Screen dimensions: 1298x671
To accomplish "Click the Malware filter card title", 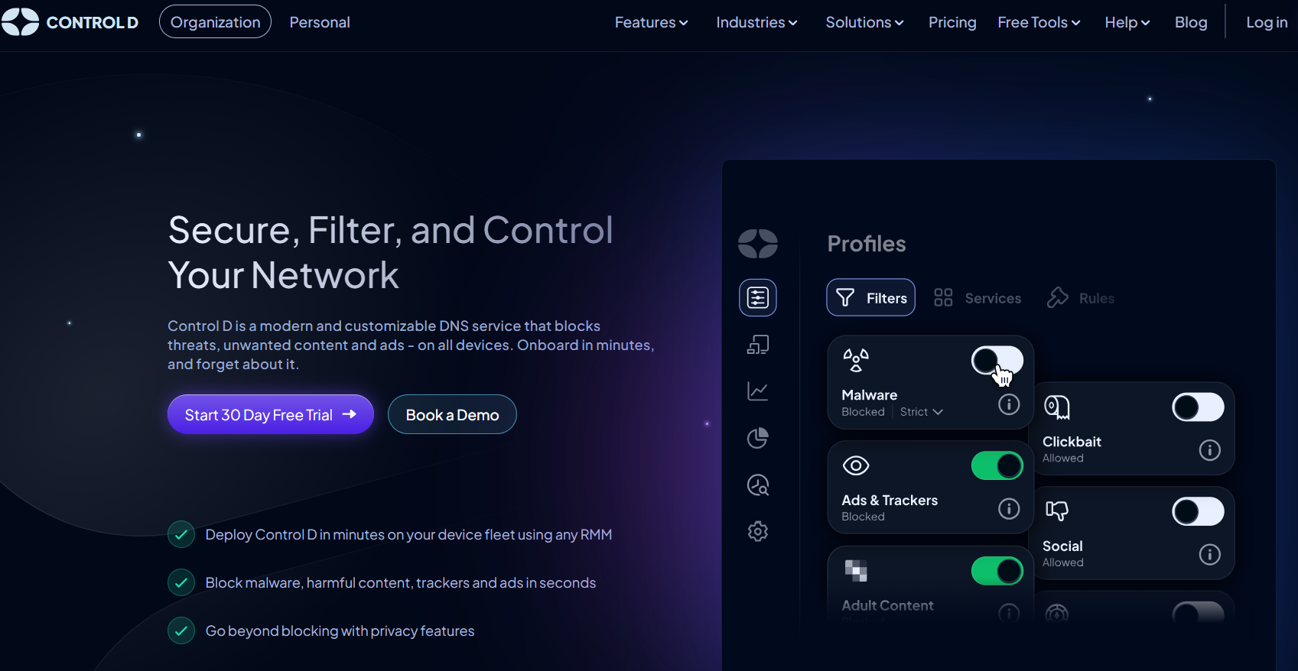I will [870, 395].
